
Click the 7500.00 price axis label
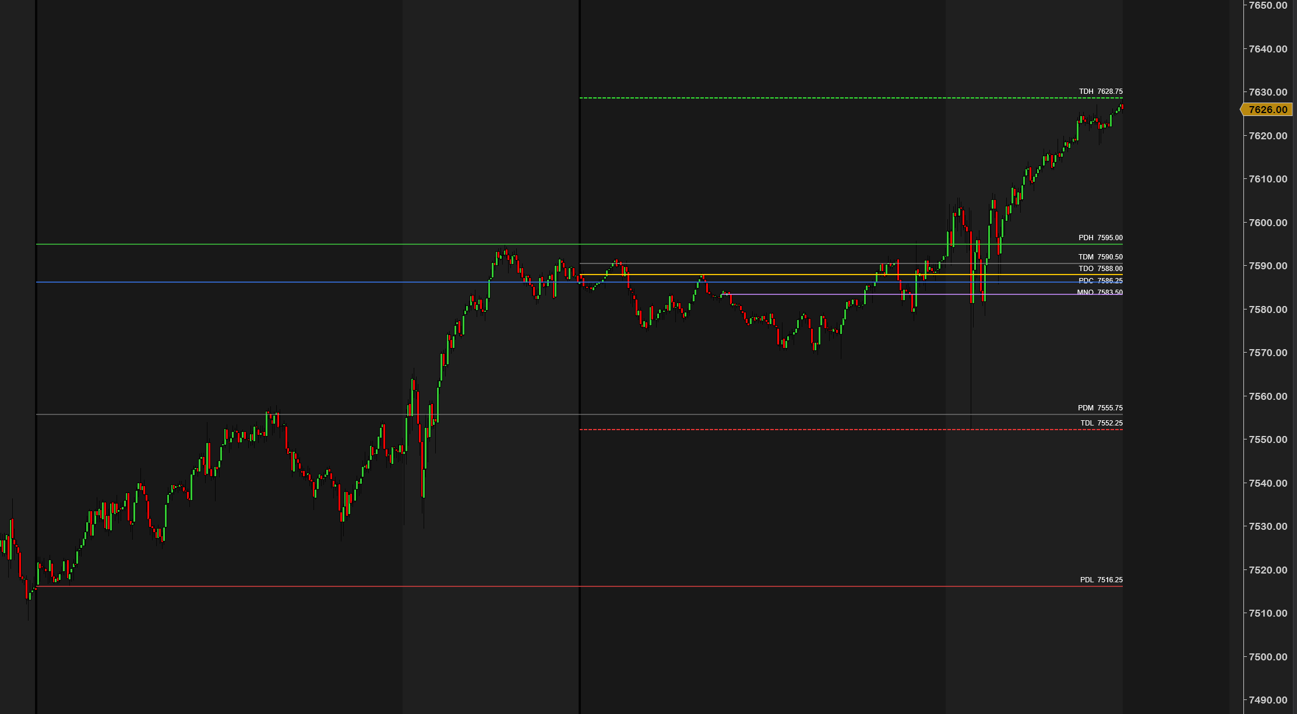pos(1268,657)
